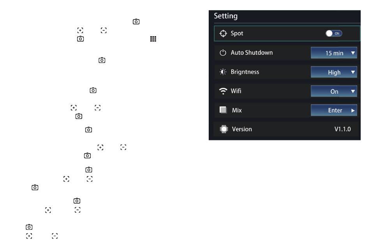Click the Wifi signal icon
The image size is (370, 248).
tap(223, 91)
